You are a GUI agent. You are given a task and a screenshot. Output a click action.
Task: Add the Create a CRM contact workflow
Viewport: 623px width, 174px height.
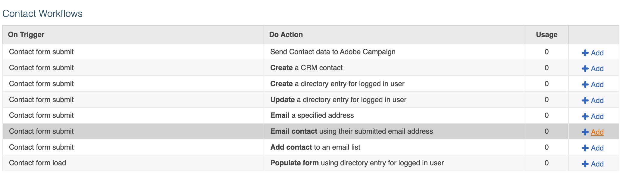(597, 69)
